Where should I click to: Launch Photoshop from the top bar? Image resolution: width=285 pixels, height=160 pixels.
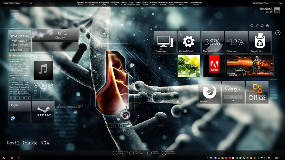tap(163, 3)
